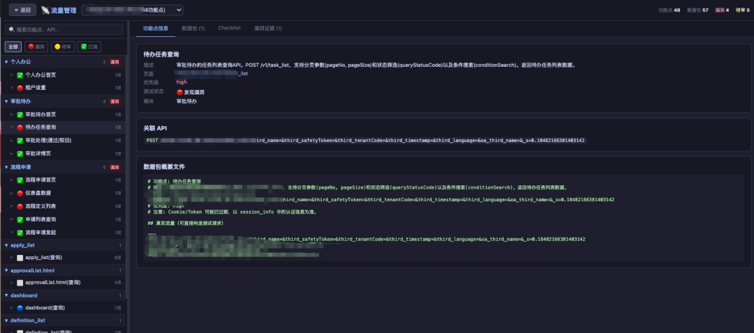Click the blue dot icon of dashboard(查询)

20,308
